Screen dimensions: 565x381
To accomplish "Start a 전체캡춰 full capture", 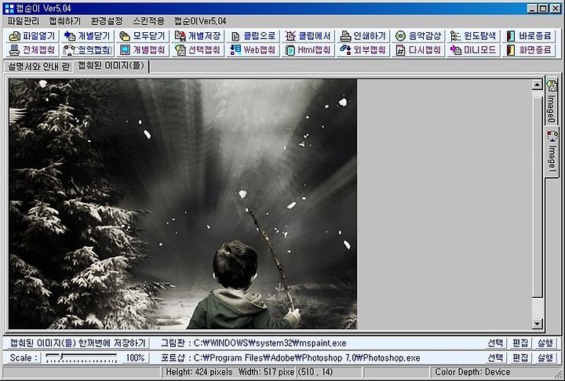I will [x=32, y=50].
